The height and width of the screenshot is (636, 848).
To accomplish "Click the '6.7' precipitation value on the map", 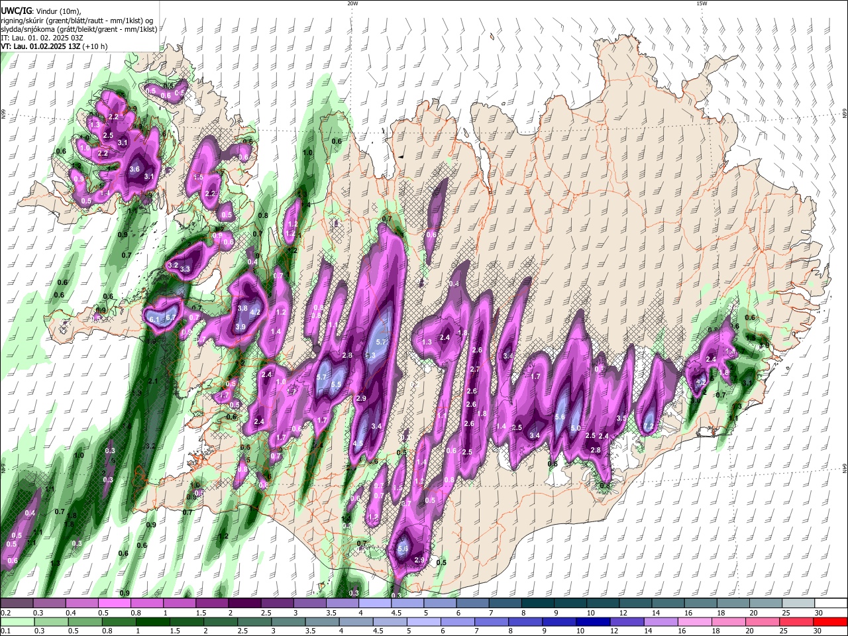I will (x=171, y=318).
